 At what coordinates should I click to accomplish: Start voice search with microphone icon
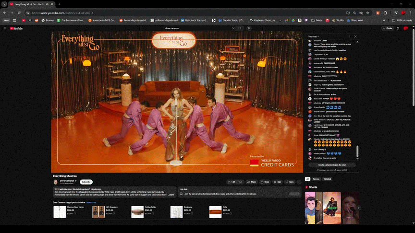249,28
